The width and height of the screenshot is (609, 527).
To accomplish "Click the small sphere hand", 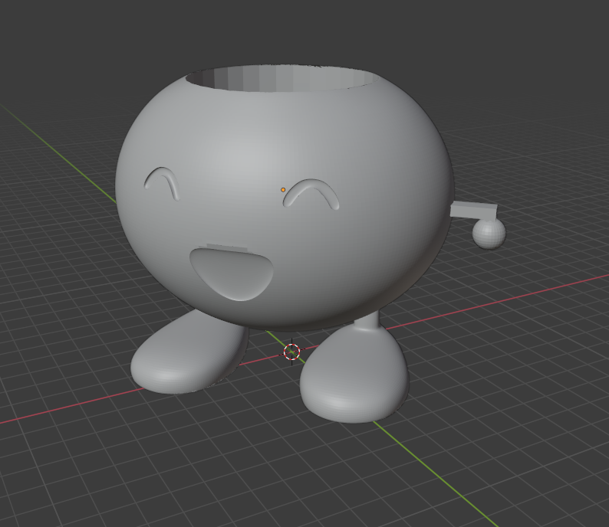I will tap(489, 234).
